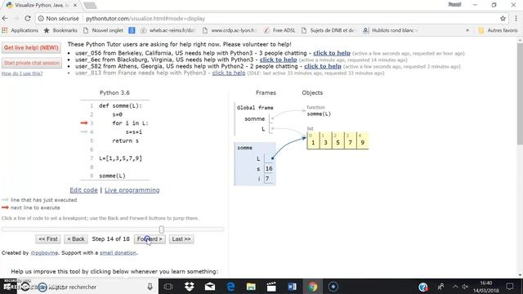Open the Autres favoris folder
This screenshot has width=523, height=294.
tap(498, 30)
